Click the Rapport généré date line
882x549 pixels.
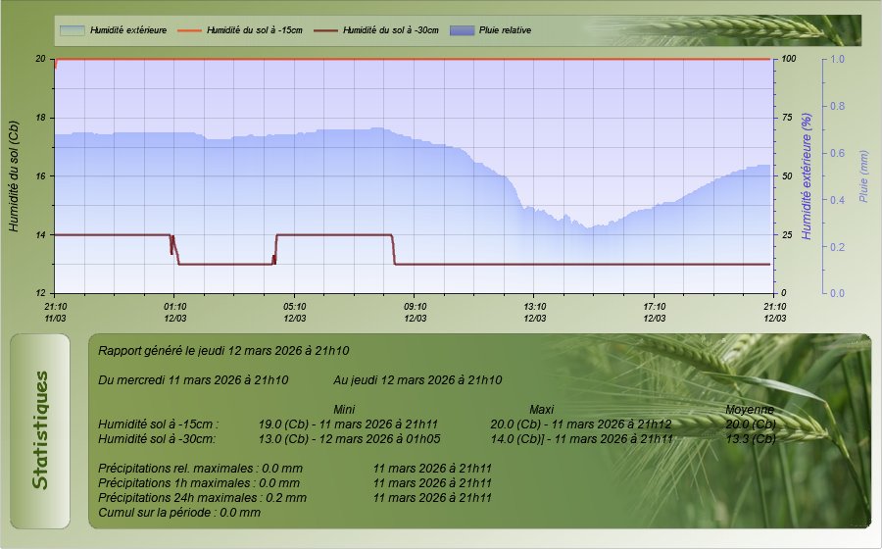pyautogui.click(x=224, y=350)
